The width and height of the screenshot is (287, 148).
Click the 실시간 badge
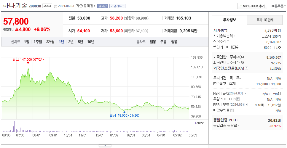click(102, 6)
